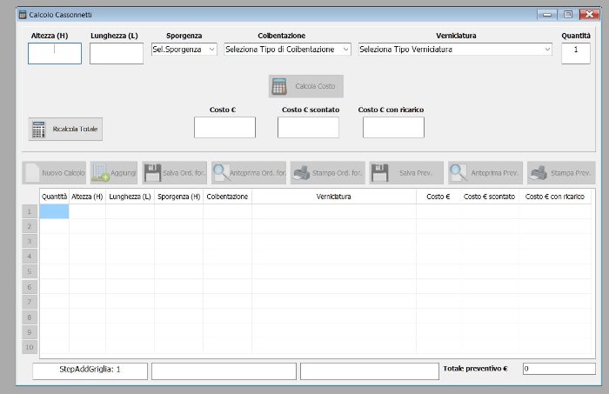Open the Sel.Sporgenza dropdown
Viewport: 609px width, 394px height.
[x=211, y=50]
